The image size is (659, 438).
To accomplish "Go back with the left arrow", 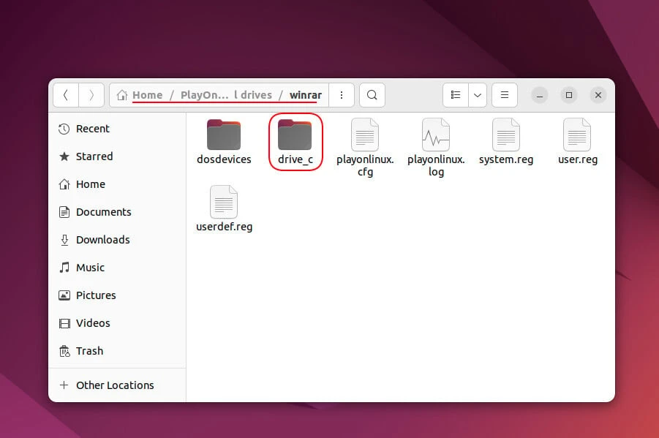I will pos(66,95).
